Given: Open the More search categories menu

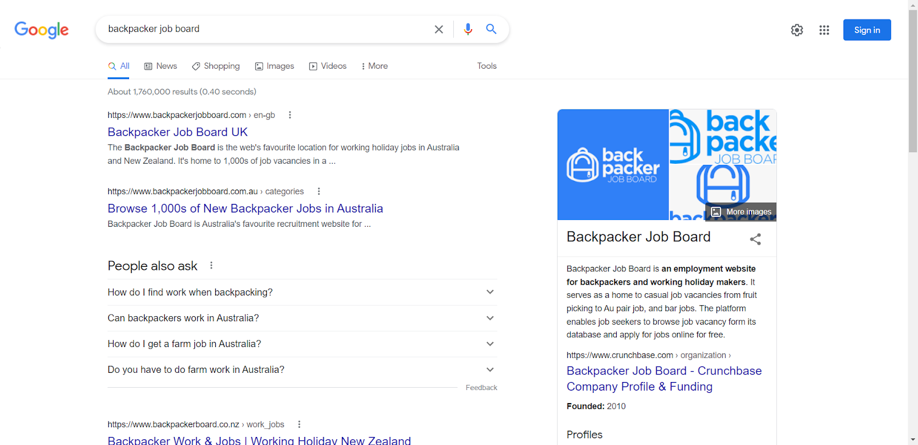Looking at the screenshot, I should pos(375,66).
